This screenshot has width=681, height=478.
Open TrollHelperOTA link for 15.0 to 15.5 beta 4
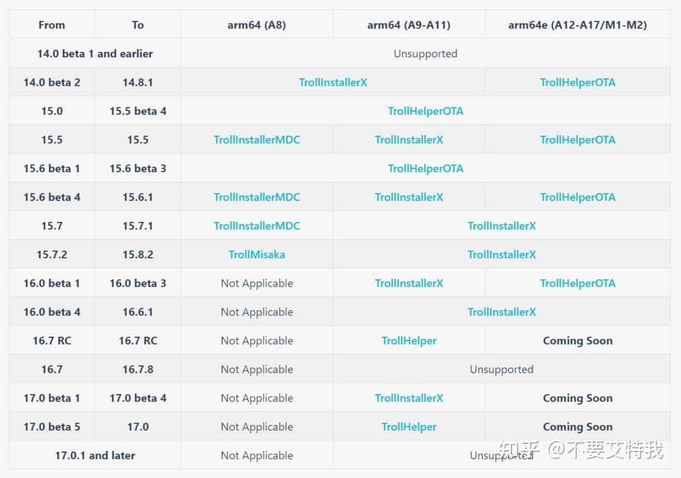click(x=426, y=111)
